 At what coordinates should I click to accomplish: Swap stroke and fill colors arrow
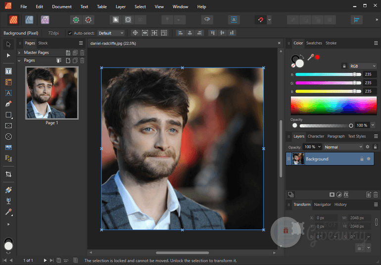tap(302, 56)
